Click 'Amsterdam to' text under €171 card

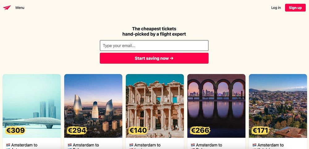271,145
